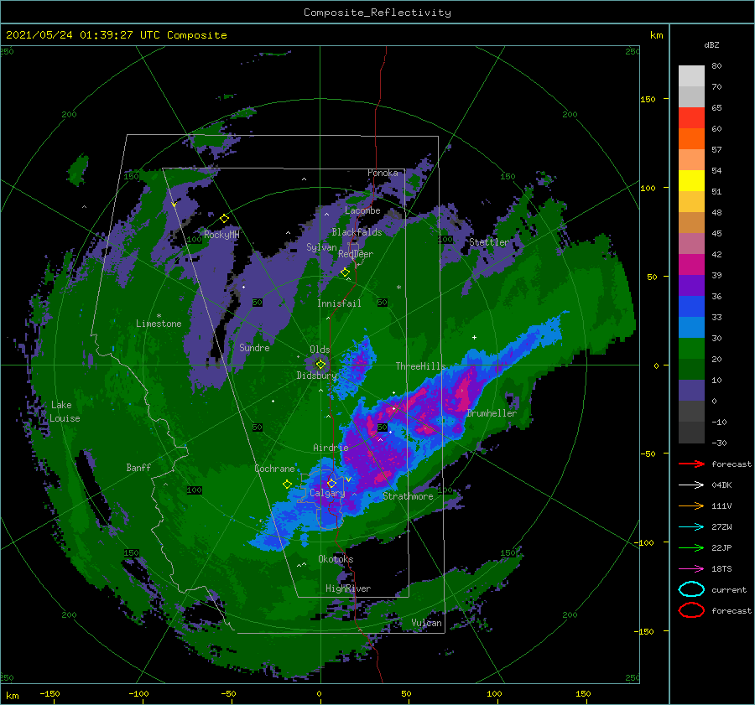Image resolution: width=755 pixels, height=705 pixels.
Task: Click the yellow diamond marker at Calgary
Action: click(x=331, y=483)
